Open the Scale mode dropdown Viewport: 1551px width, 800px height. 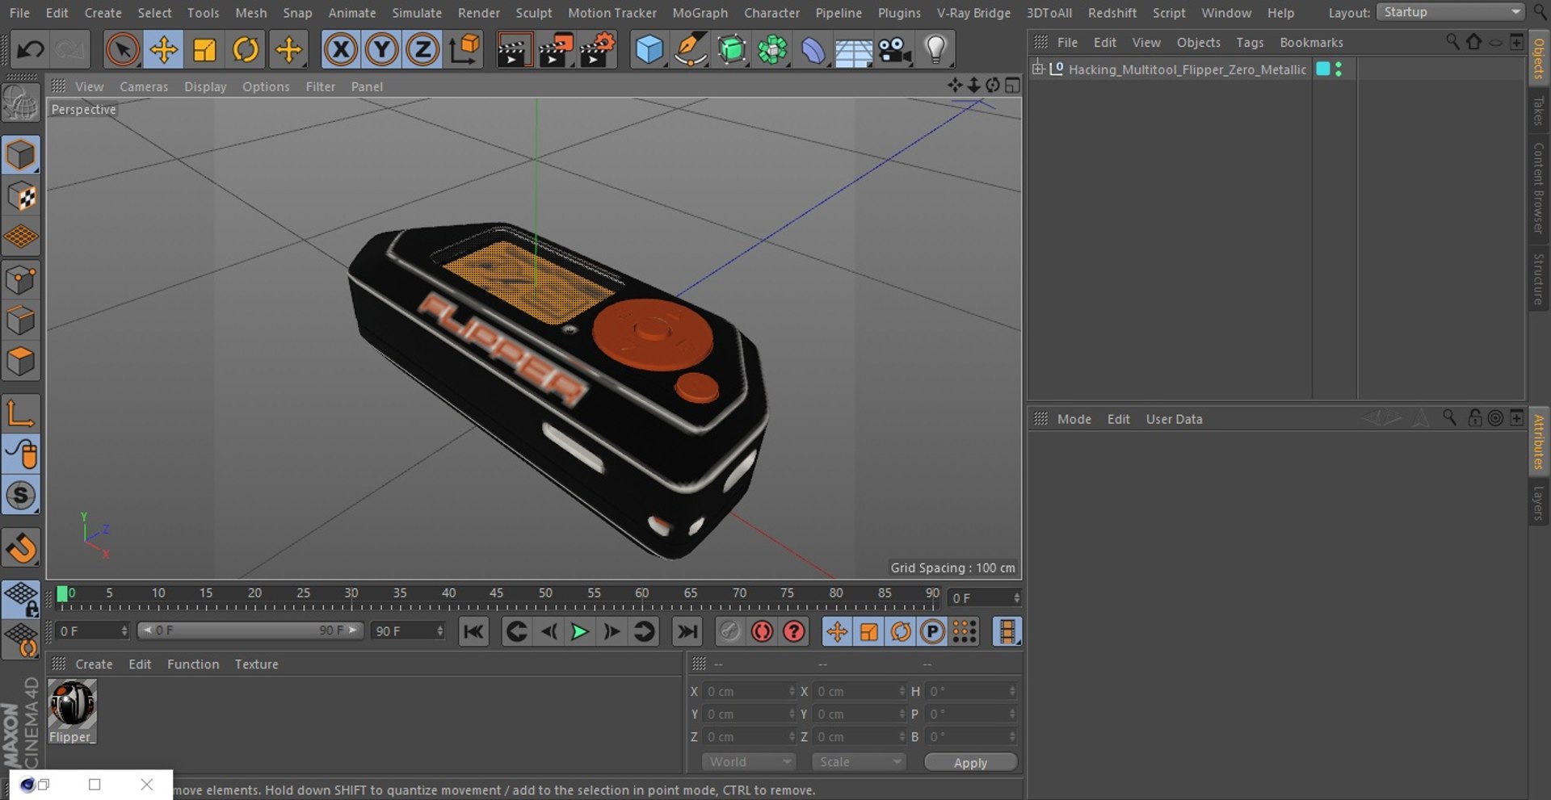tap(859, 762)
